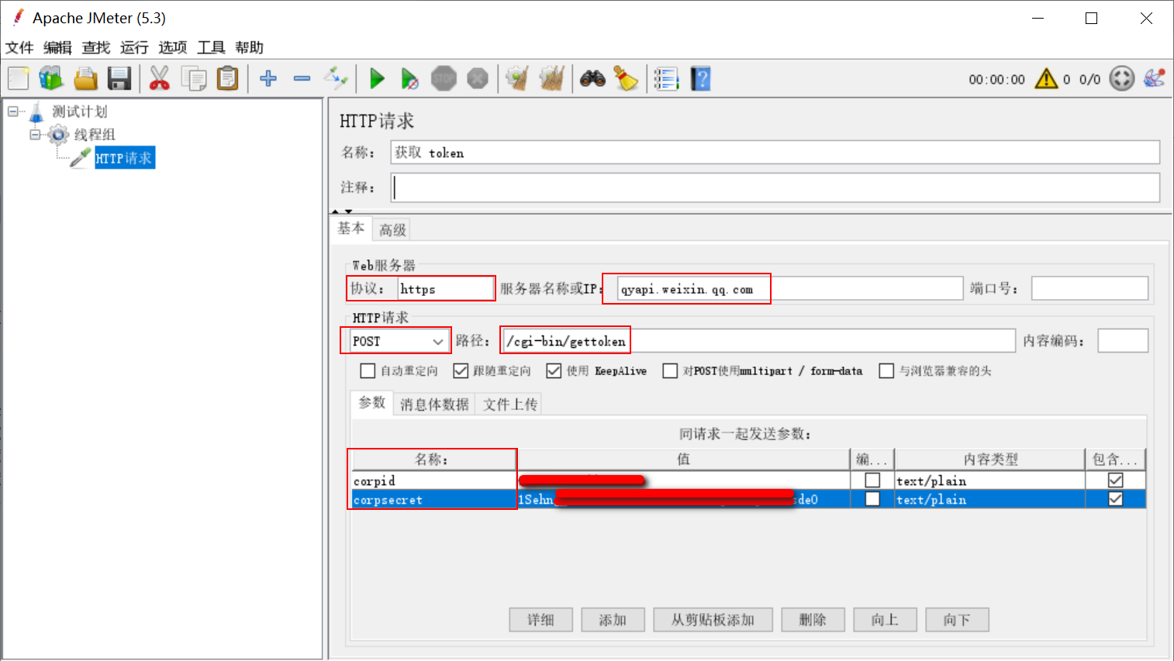This screenshot has height=661, width=1174.
Task: Toggle include-equals checkbox in corpsecret row
Action: click(x=1115, y=499)
